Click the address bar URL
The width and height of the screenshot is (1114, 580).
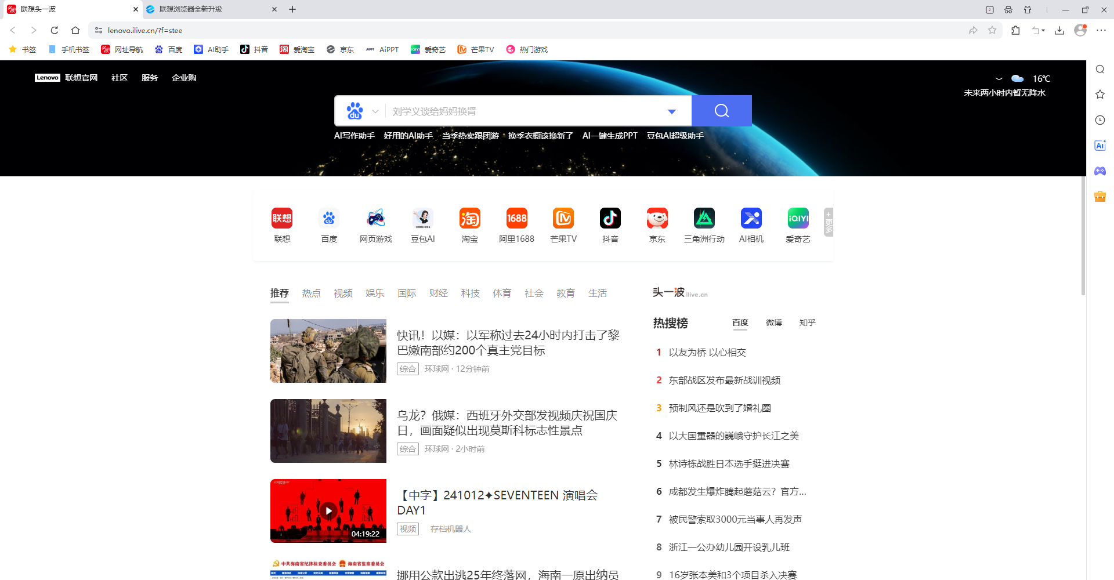(145, 30)
